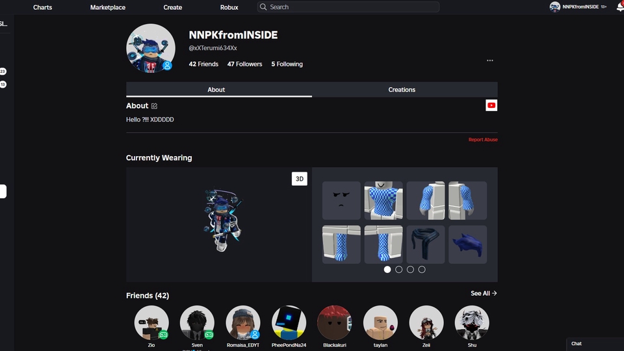624x351 pixels.
Task: Open the notifications bell icon
Action: coord(619,7)
